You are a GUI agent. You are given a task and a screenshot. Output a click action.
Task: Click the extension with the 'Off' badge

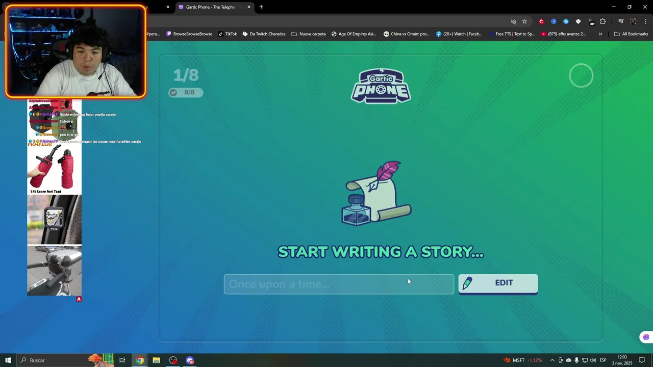[591, 21]
